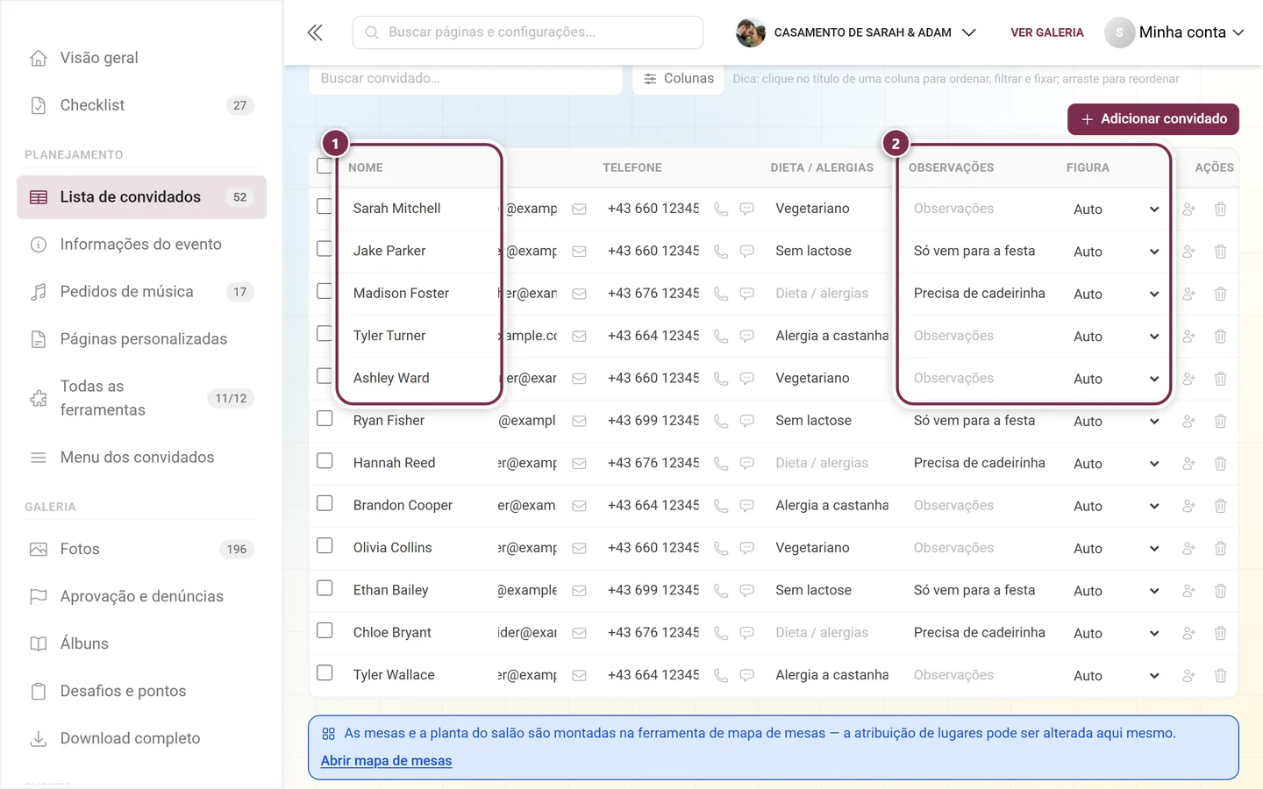Sort by the TELEFONE column header
This screenshot has height=789, width=1263.
(632, 167)
